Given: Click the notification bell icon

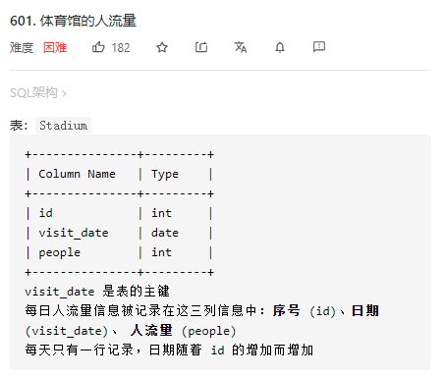Looking at the screenshot, I should (x=280, y=47).
